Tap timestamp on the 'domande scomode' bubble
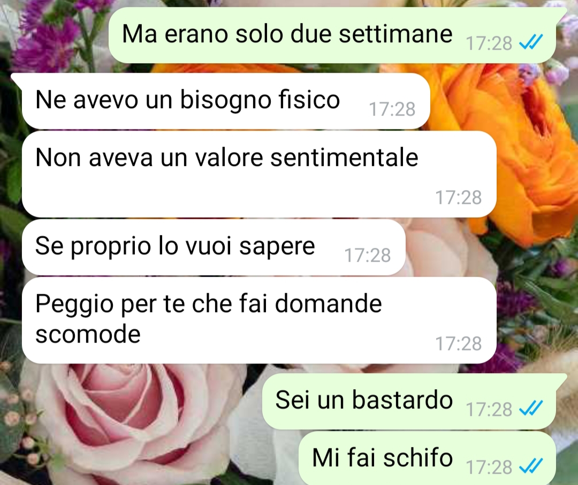 pos(458,343)
